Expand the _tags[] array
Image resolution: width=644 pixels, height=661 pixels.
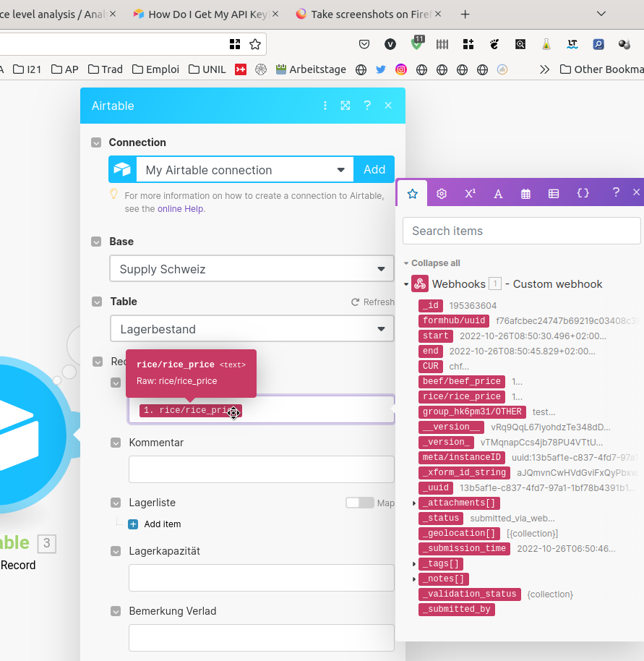(414, 563)
